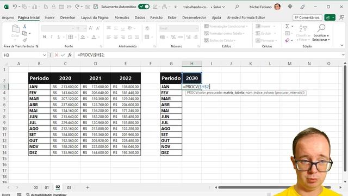Open the Desenvolvedor tab
The image size is (348, 196).
pyautogui.click(x=194, y=17)
